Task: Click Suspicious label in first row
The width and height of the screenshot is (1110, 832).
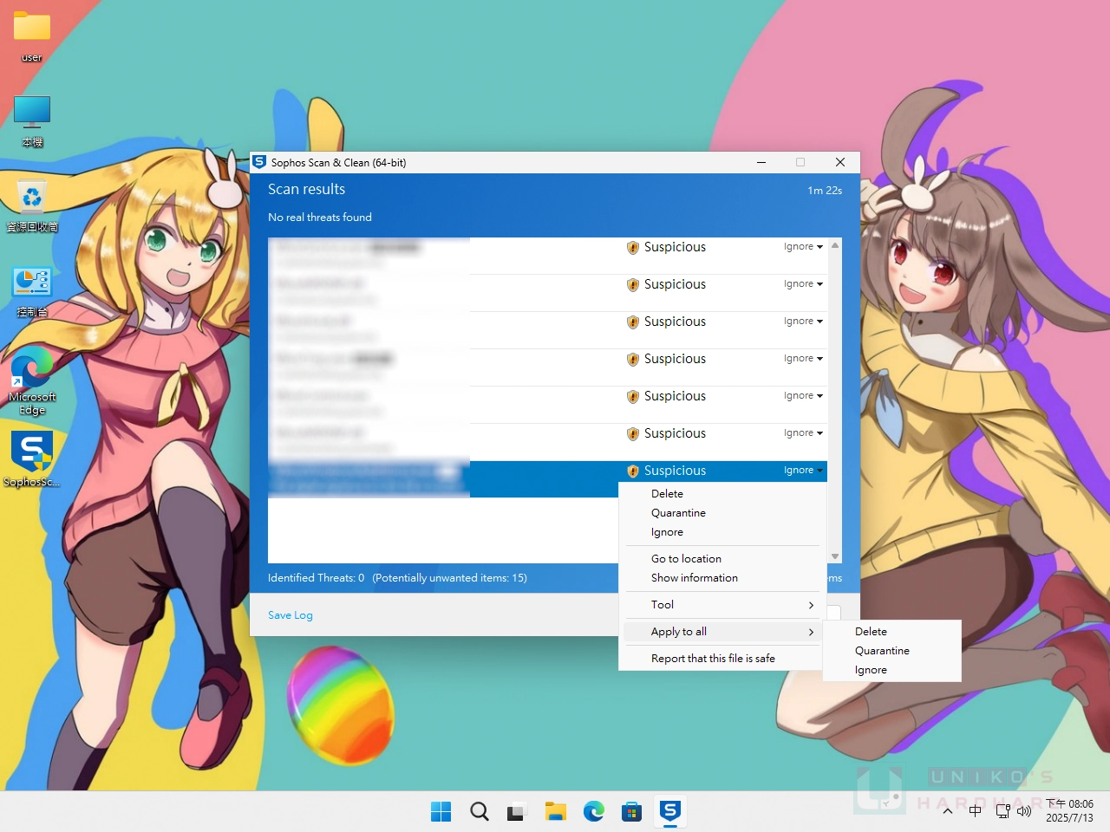Action: point(675,247)
